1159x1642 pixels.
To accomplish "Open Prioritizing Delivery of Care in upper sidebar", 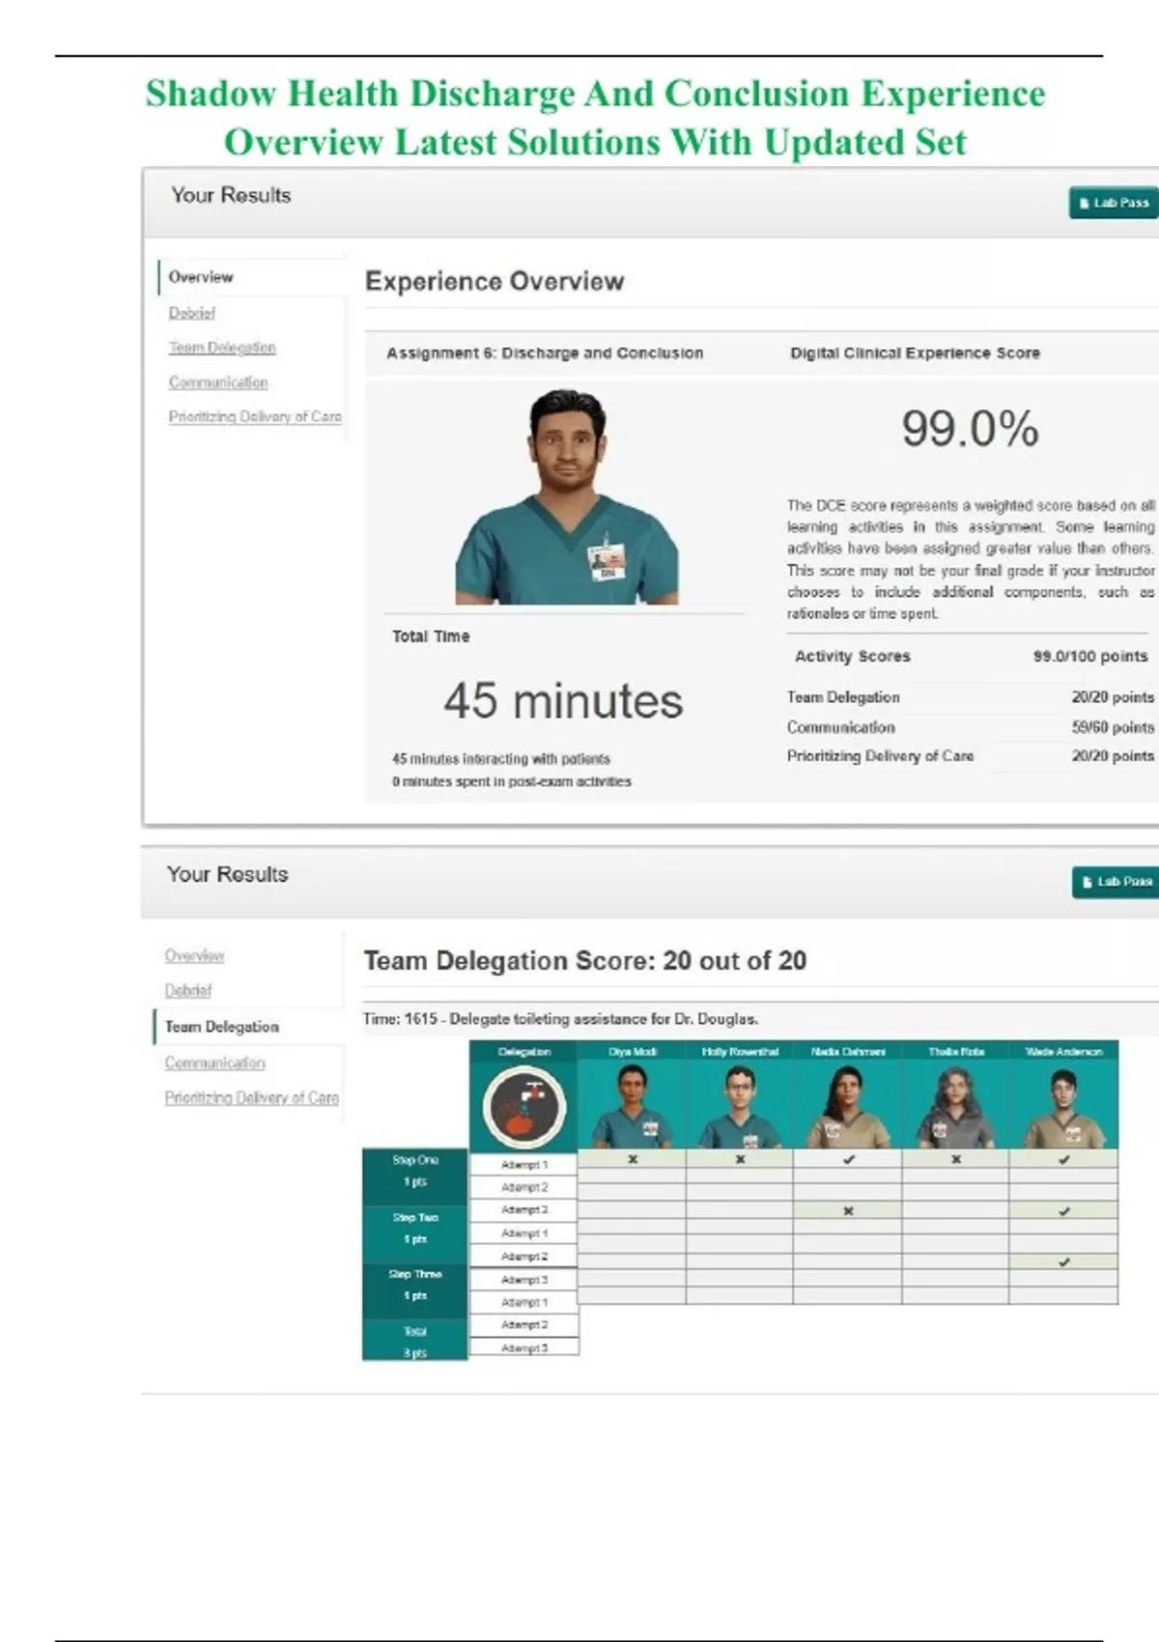I will pyautogui.click(x=254, y=417).
